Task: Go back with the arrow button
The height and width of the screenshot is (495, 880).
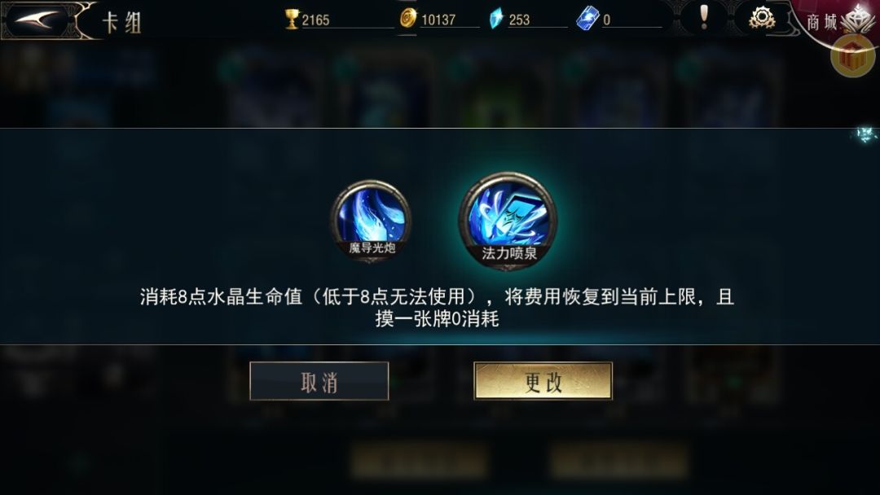Action: pos(37,20)
